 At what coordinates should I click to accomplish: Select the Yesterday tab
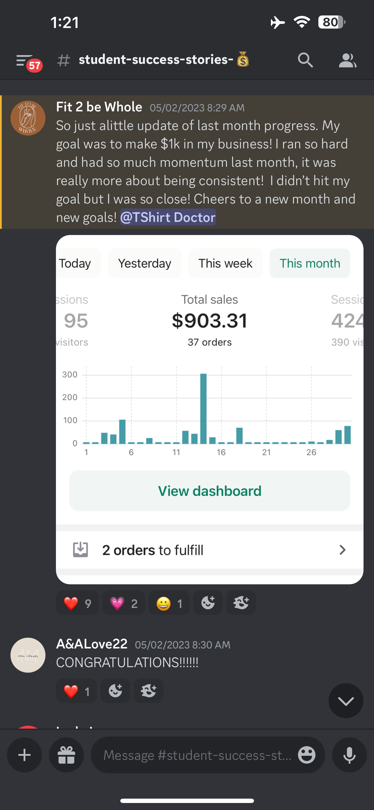pyautogui.click(x=144, y=263)
